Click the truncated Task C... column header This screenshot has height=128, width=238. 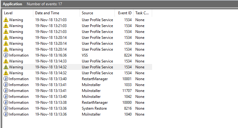pos(142,13)
